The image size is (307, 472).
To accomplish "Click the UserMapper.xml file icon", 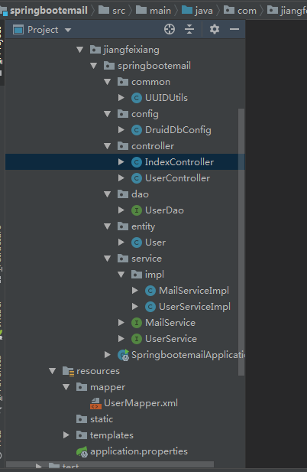I will 95,403.
